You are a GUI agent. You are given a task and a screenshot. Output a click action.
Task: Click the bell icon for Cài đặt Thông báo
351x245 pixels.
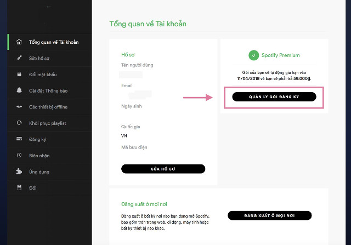[19, 90]
